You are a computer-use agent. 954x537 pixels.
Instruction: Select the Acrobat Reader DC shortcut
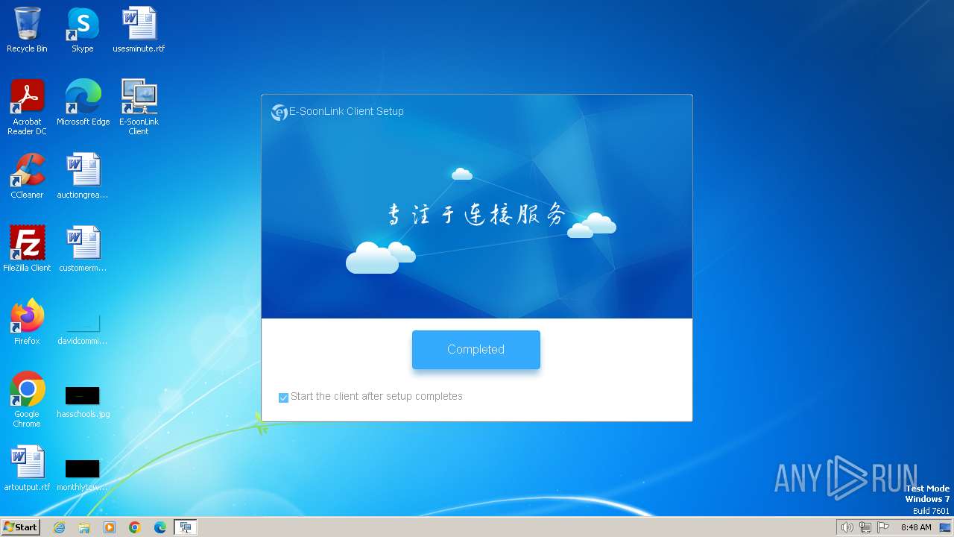[x=27, y=107]
